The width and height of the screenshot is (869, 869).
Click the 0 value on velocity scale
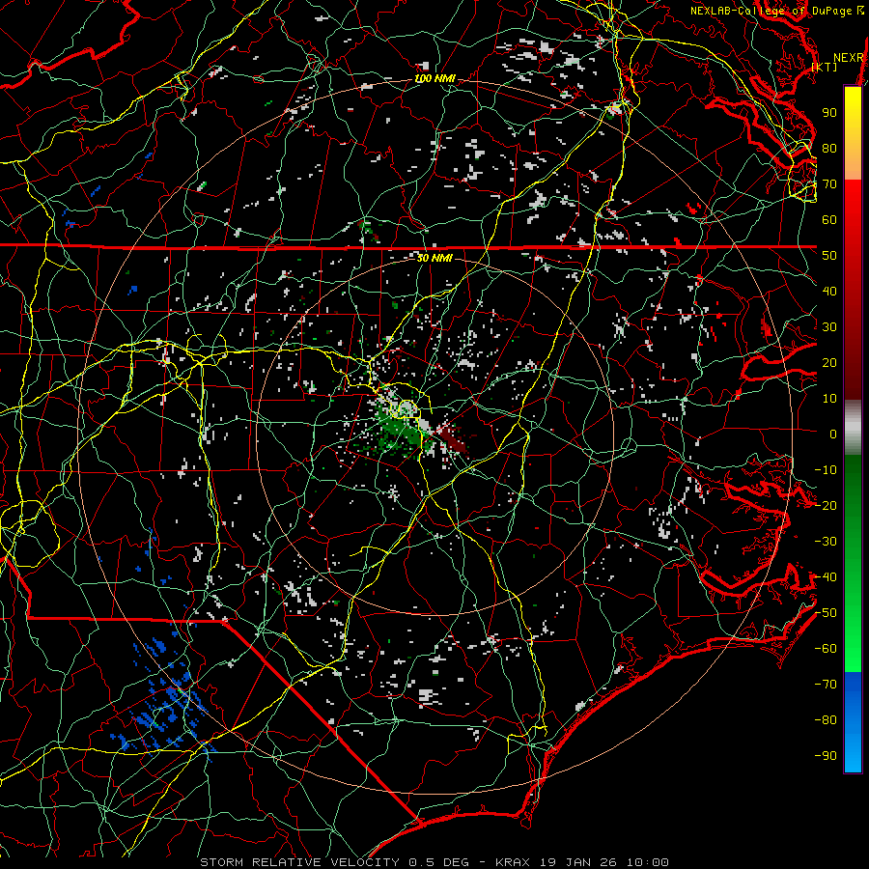[x=833, y=434]
